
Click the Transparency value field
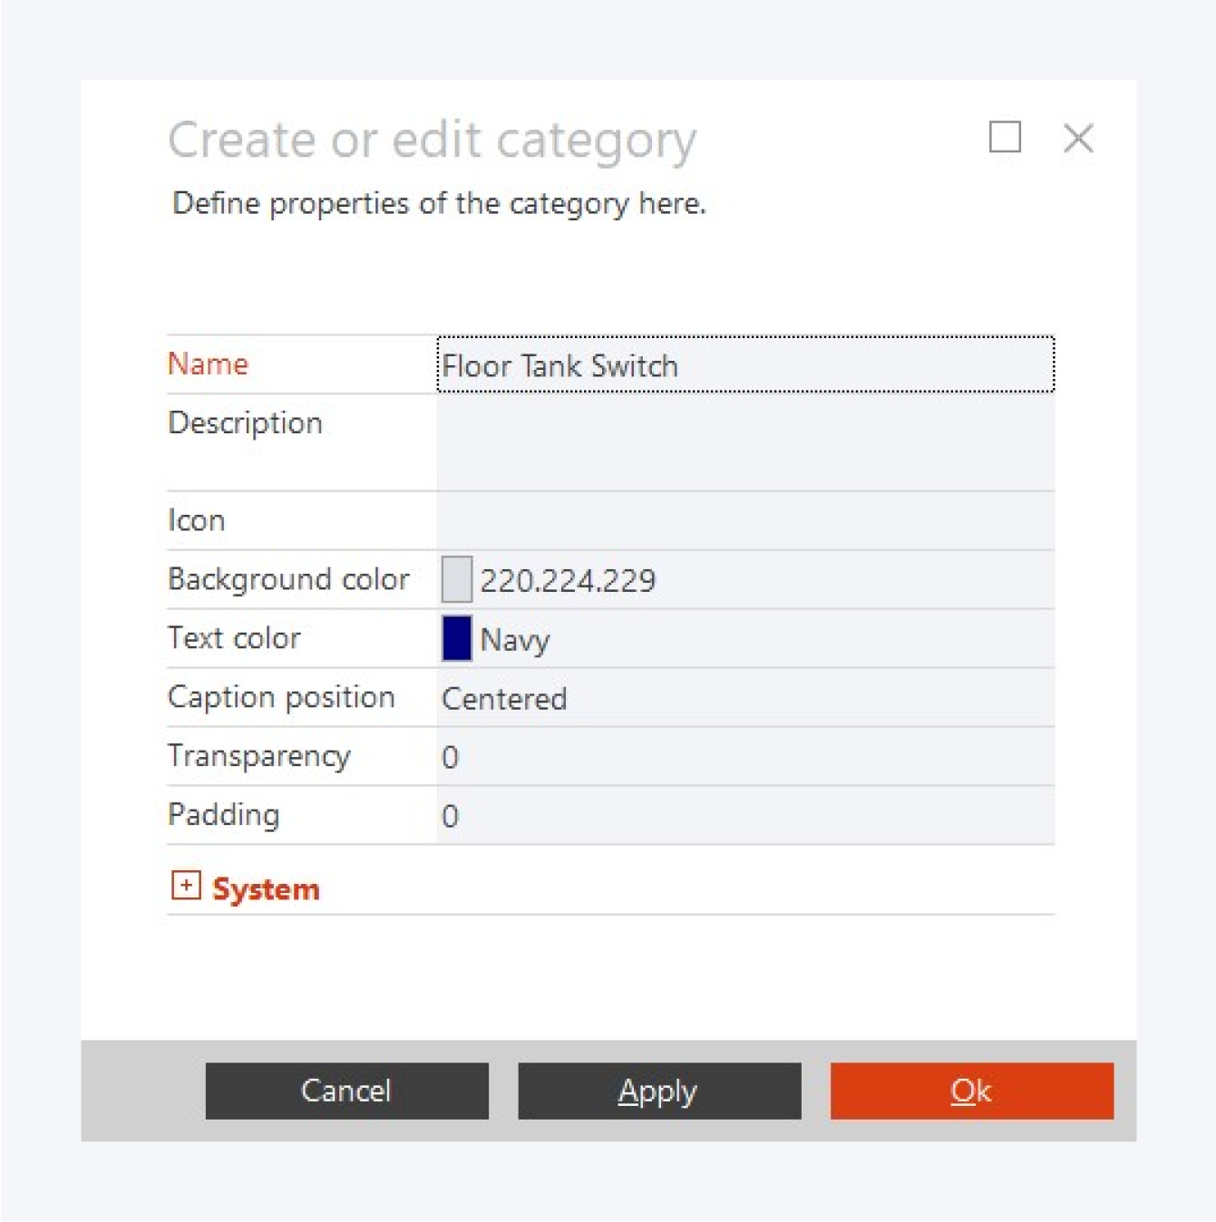coord(744,757)
